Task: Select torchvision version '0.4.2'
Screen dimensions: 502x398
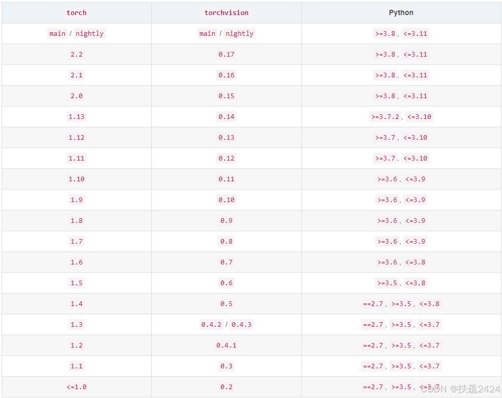Action: pyautogui.click(x=212, y=325)
